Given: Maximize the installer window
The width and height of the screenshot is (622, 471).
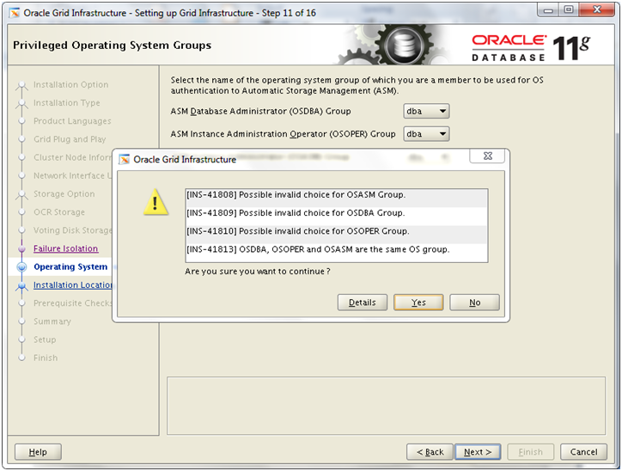Looking at the screenshot, I should point(569,10).
